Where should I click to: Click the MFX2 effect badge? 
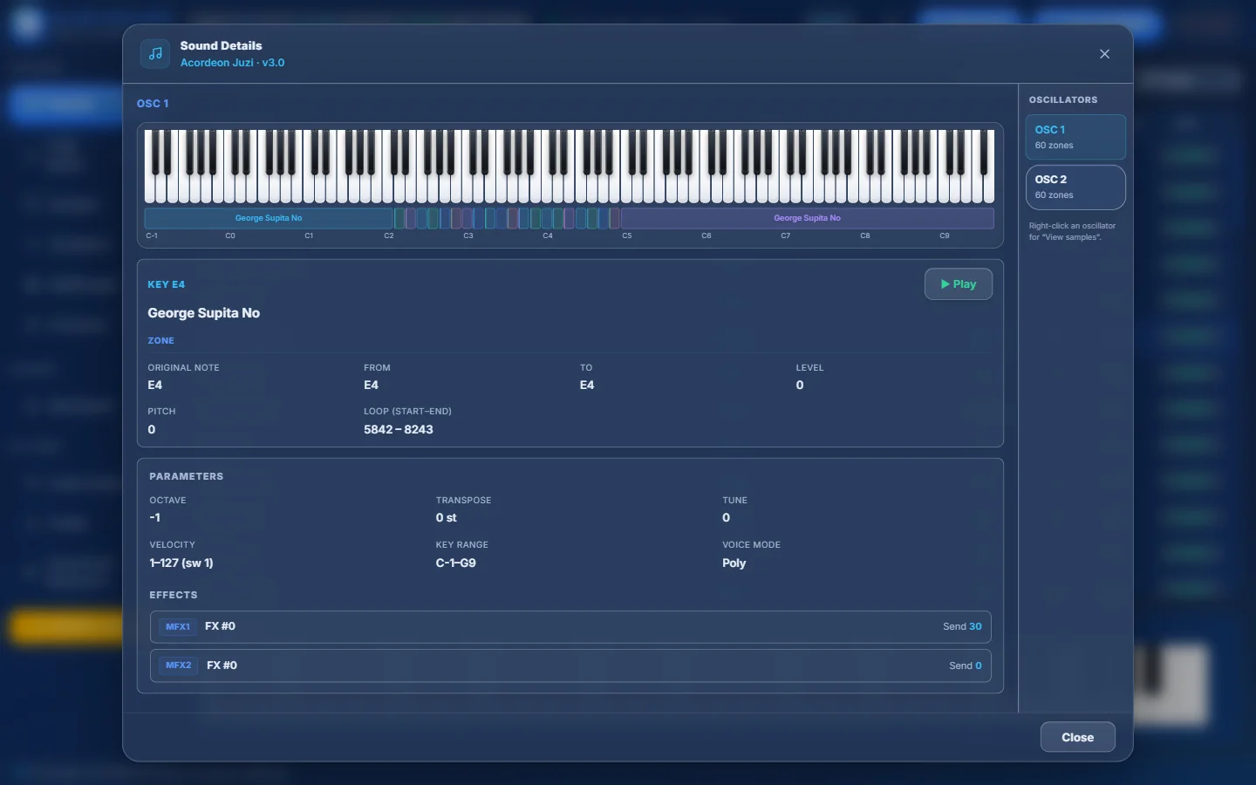[179, 666]
